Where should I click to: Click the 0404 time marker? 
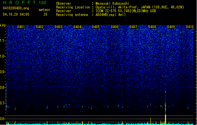[77, 27]
